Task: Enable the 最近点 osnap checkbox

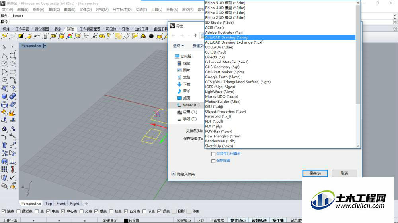Action: click(x=19, y=211)
